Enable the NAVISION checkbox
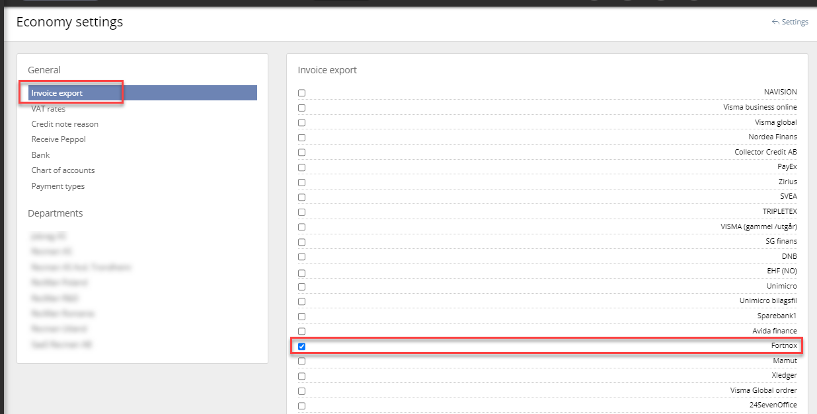Screen dimensions: 817x414 point(301,93)
